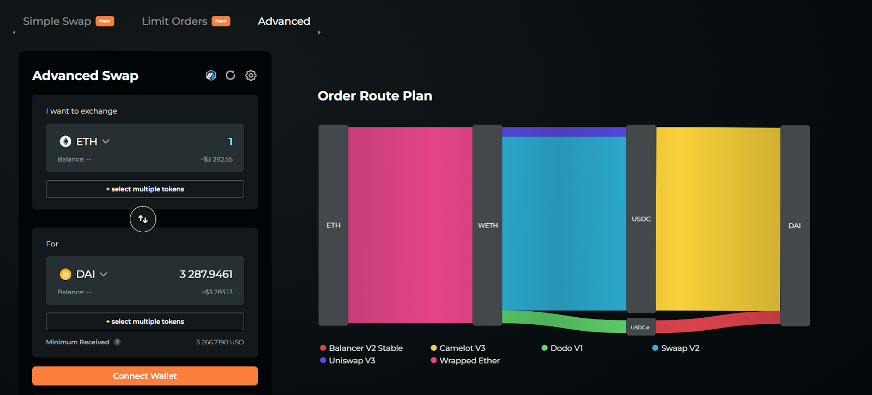
Task: Switch to Simple Swap tab
Action: point(57,21)
